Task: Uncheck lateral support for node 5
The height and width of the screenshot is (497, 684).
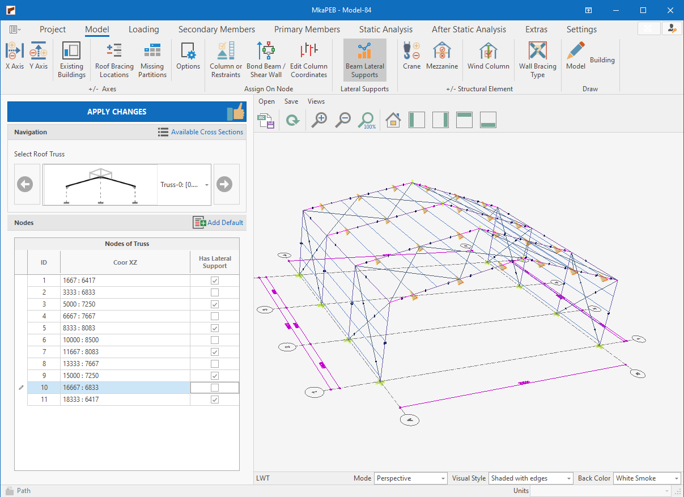Action: coord(215,328)
